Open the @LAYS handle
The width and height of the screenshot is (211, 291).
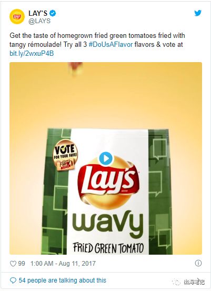coord(39,21)
